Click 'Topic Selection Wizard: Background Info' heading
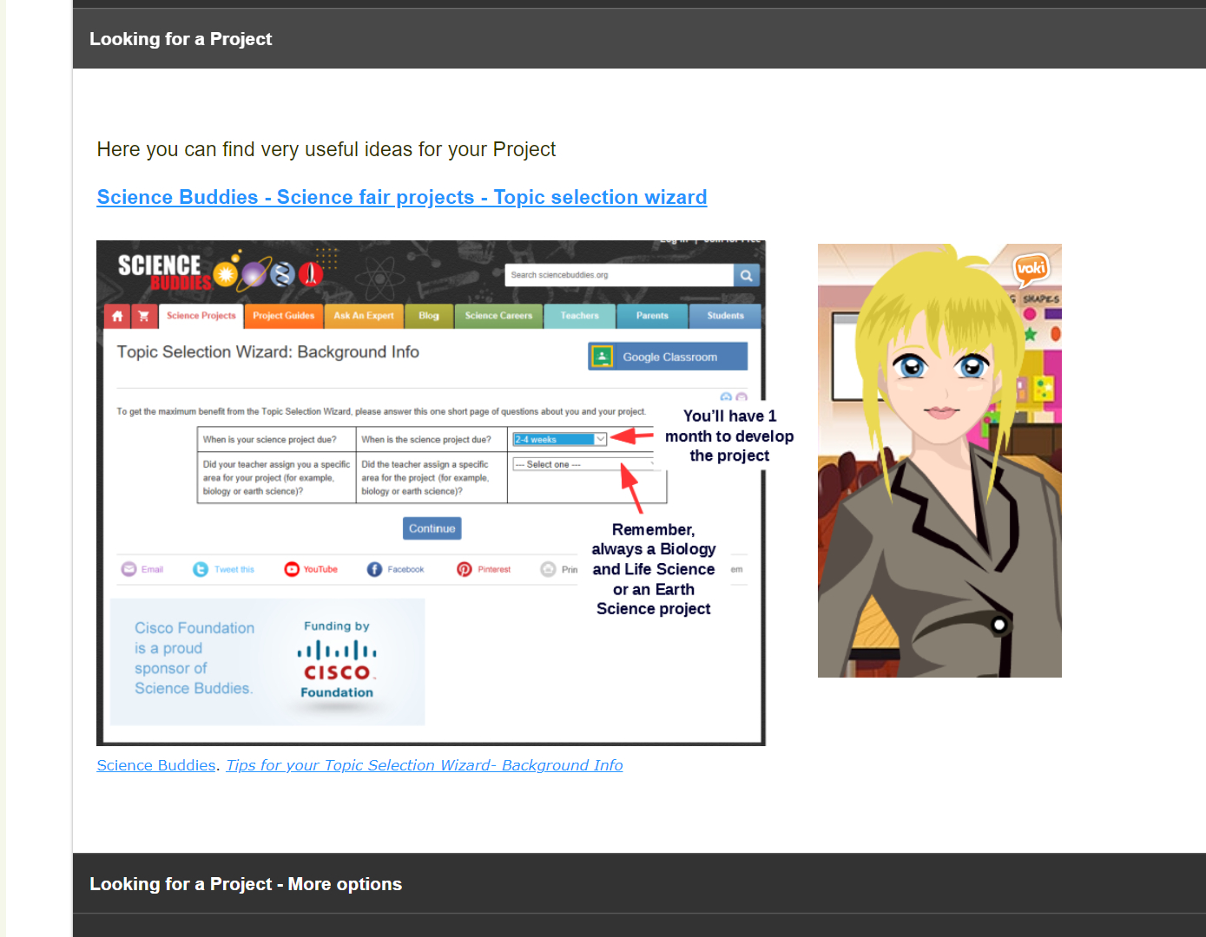1206x937 pixels. pos(268,352)
